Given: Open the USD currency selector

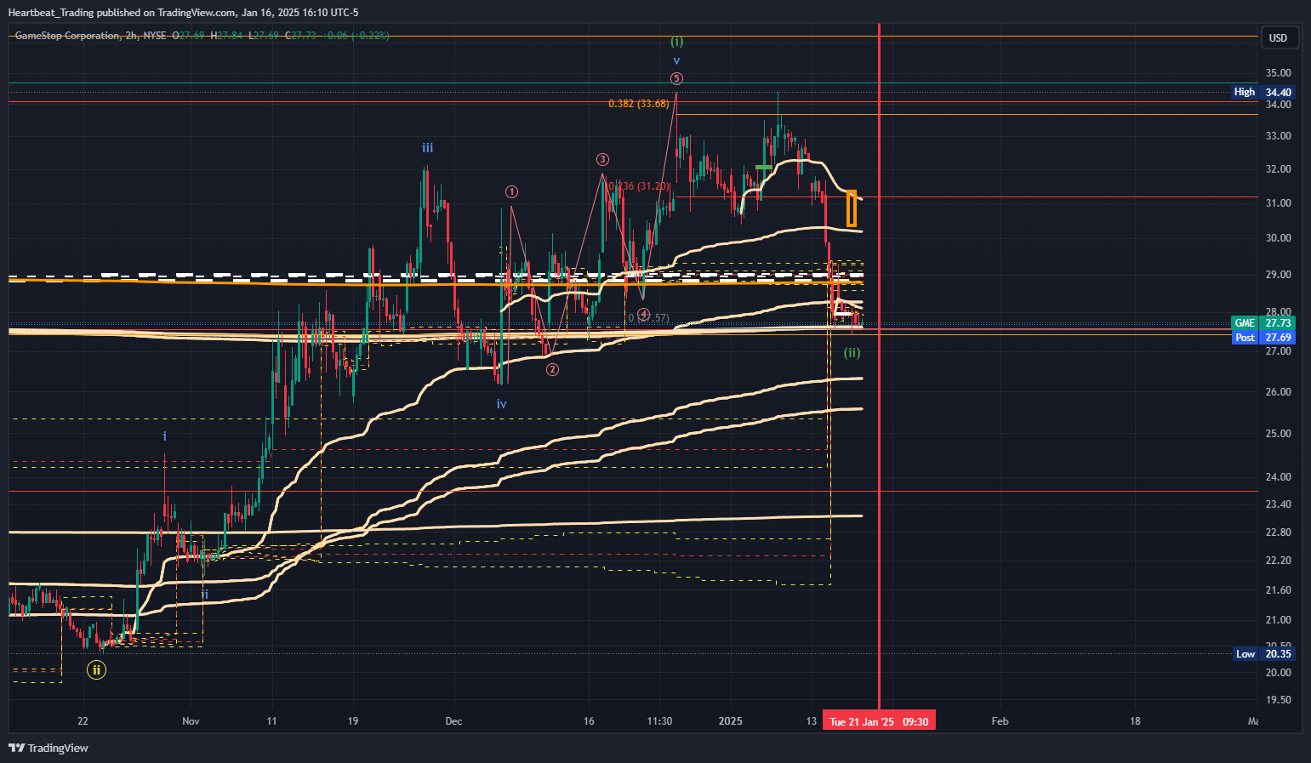Looking at the screenshot, I should (1278, 37).
